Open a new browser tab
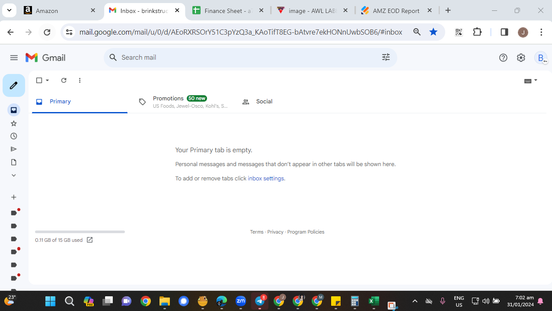Image resolution: width=552 pixels, height=311 pixels. [x=448, y=10]
